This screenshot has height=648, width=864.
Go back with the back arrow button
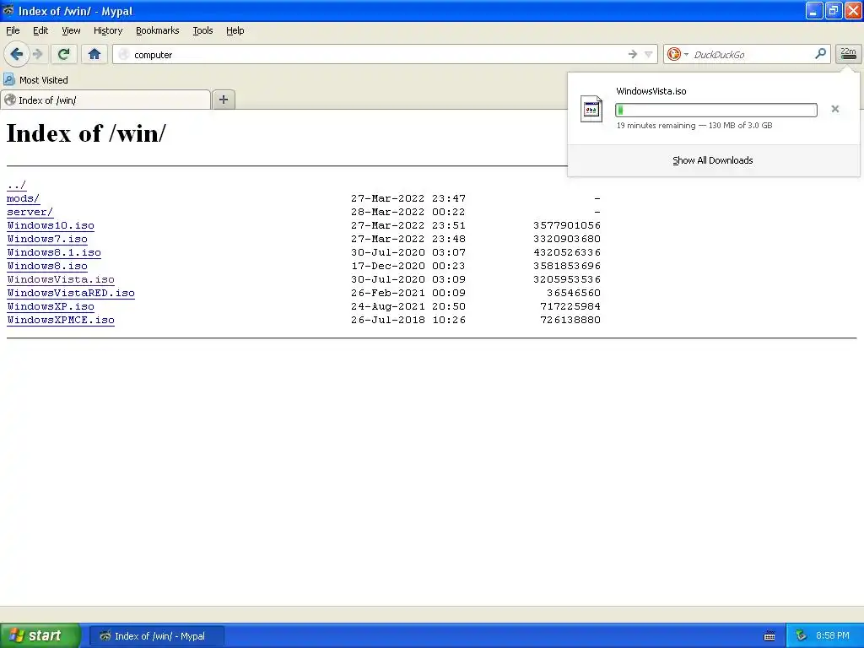point(17,54)
